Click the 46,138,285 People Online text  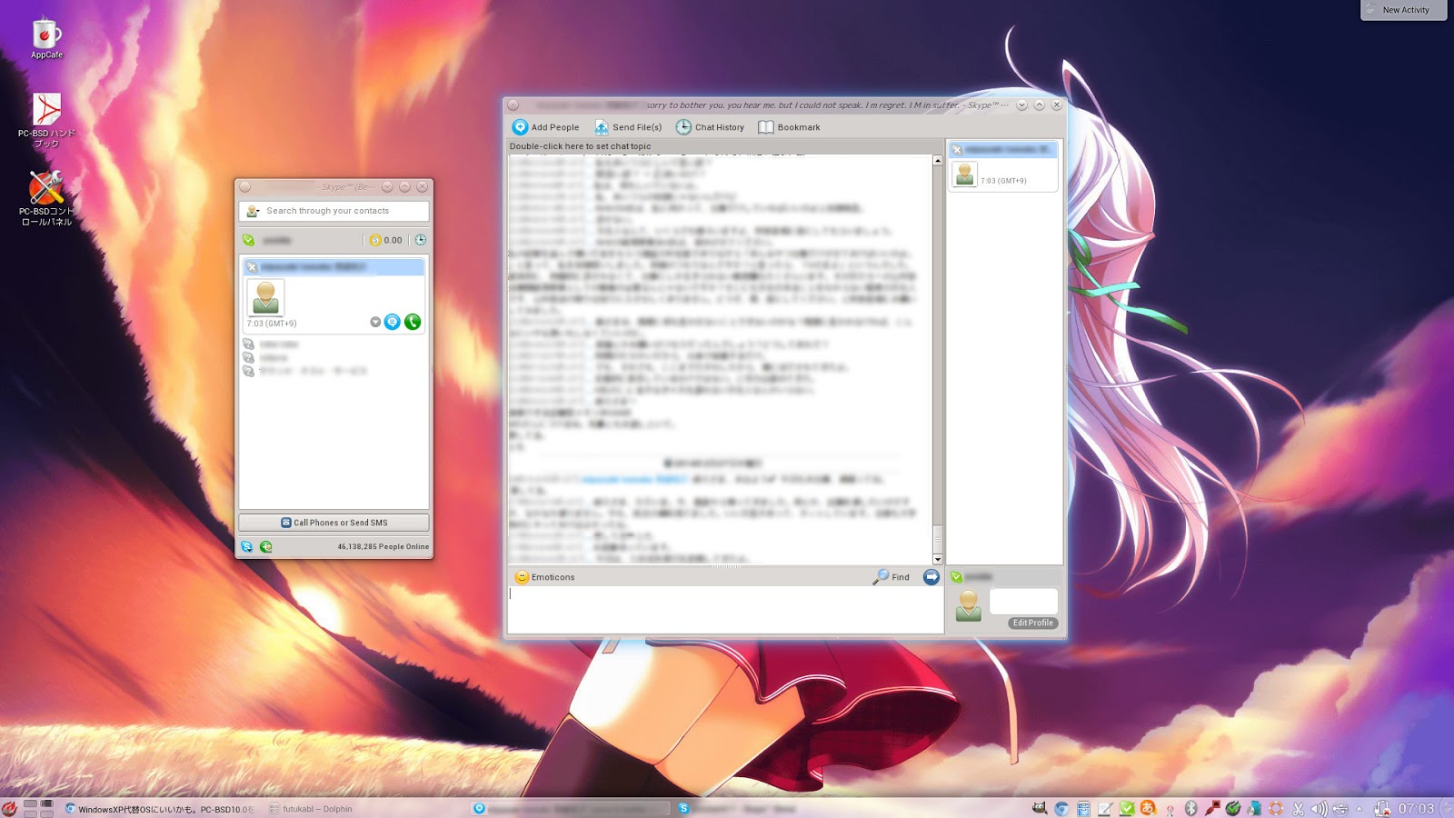point(383,547)
